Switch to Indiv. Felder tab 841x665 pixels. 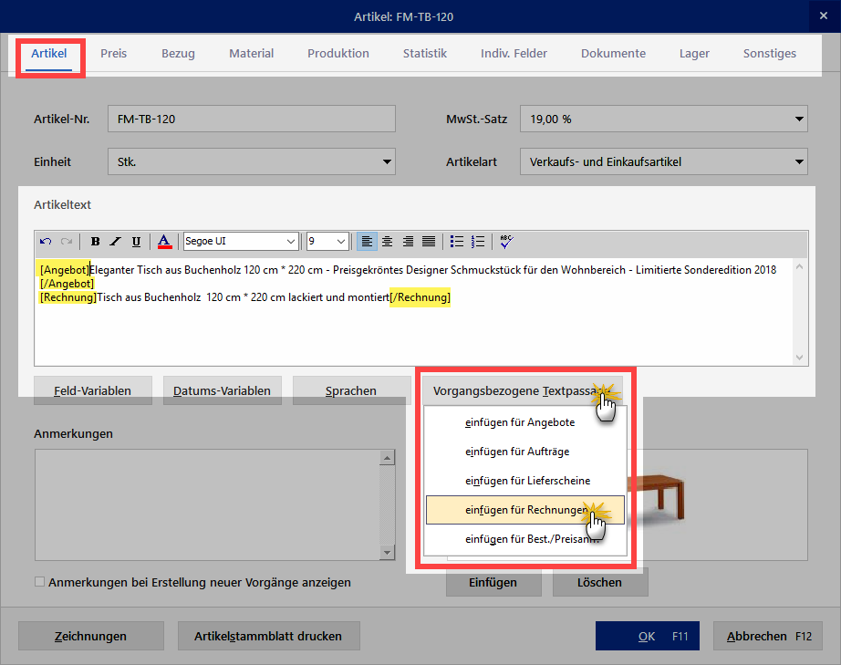pyautogui.click(x=514, y=54)
